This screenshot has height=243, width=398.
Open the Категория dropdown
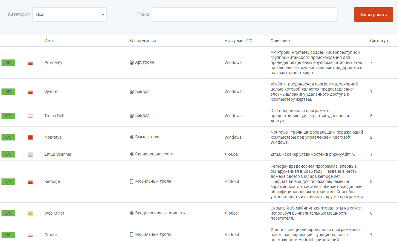pos(70,15)
